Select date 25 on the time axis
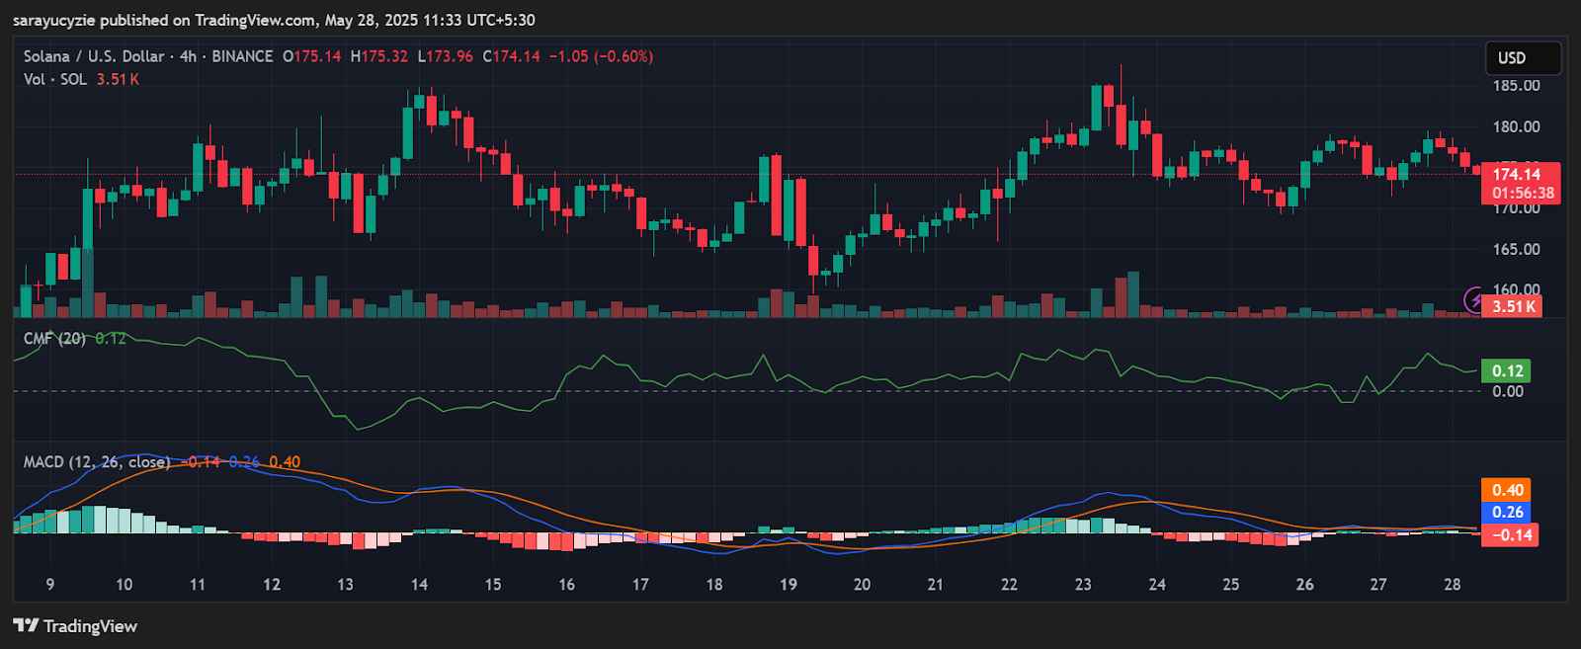Viewport: 1581px width, 649px height. (1230, 584)
